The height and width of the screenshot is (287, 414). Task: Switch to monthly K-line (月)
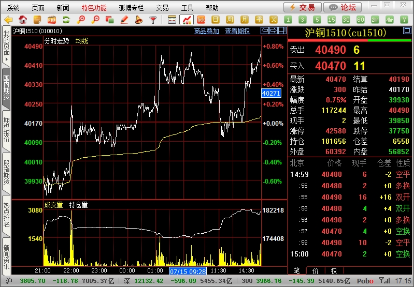(x=245, y=20)
